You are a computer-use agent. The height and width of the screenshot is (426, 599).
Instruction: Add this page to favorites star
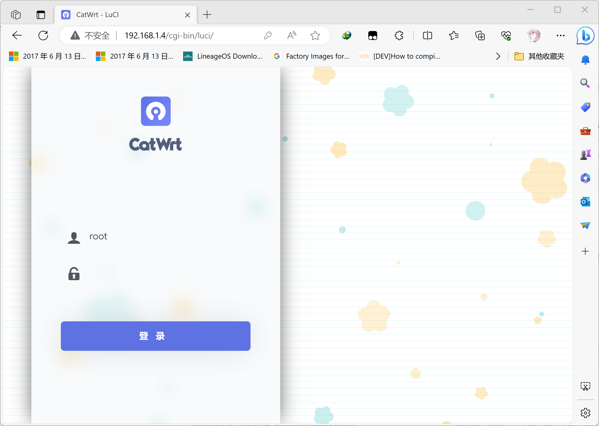coord(315,35)
